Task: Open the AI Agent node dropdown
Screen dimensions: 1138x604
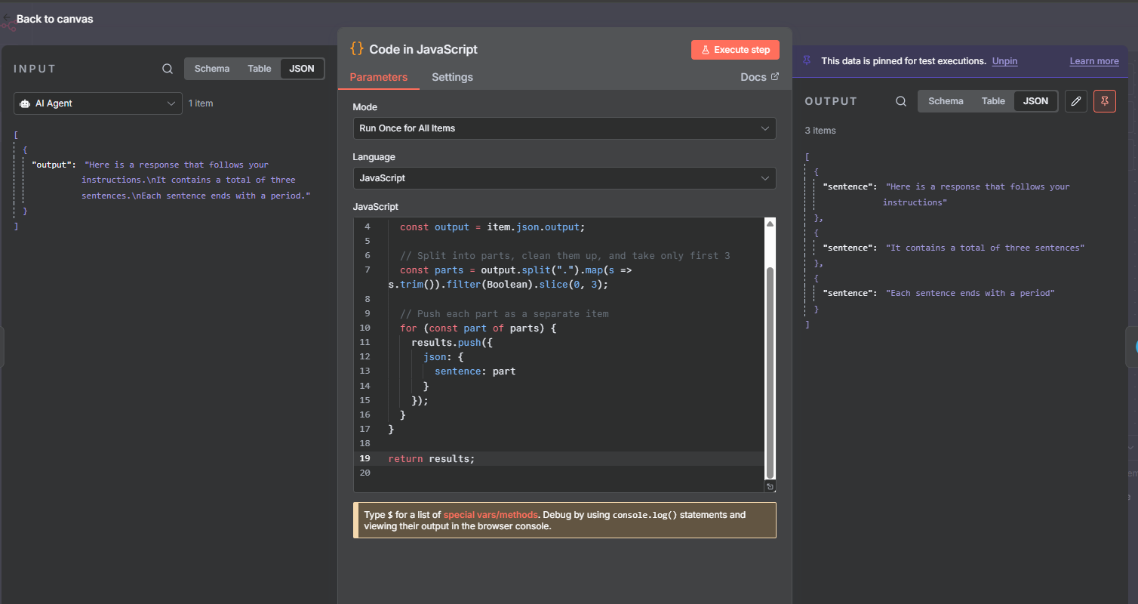Action: [x=98, y=103]
